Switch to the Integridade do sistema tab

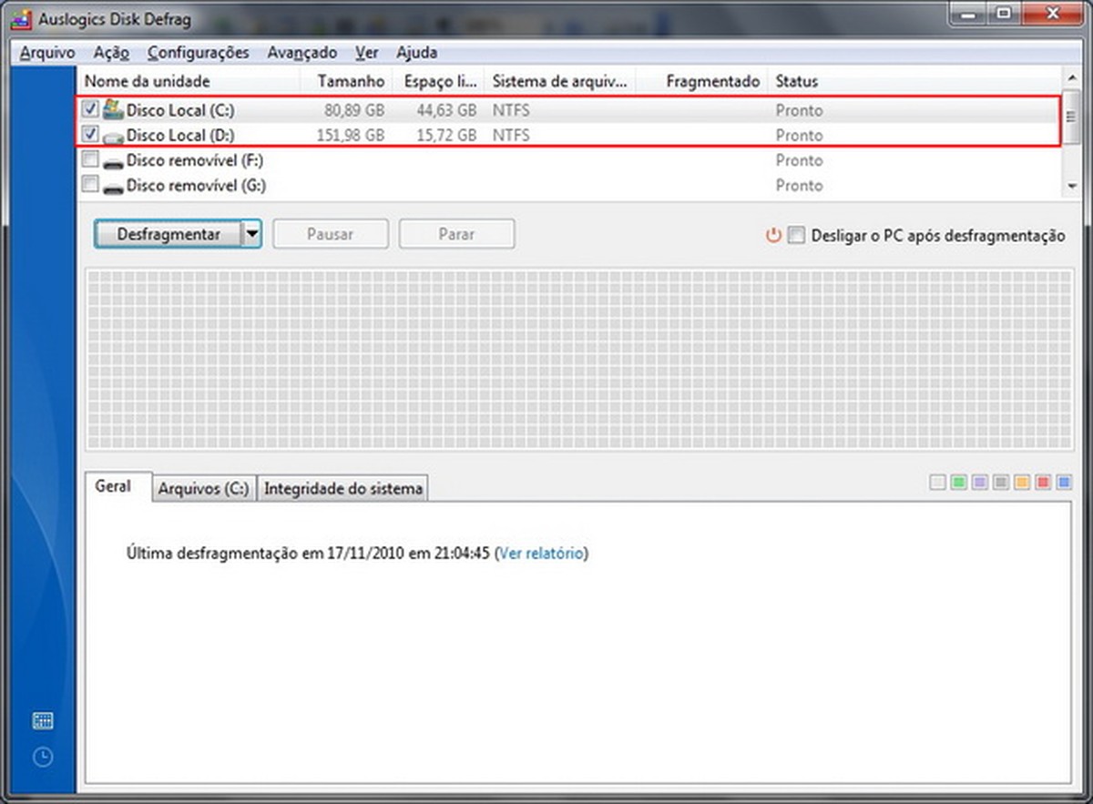[342, 487]
